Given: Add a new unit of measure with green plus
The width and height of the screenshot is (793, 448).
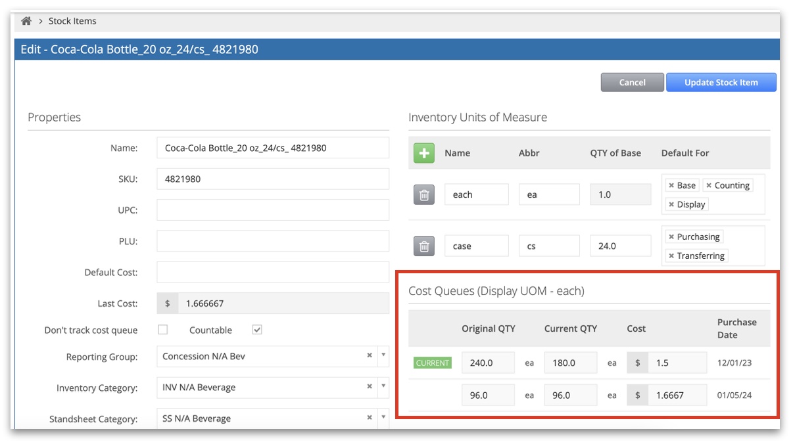Looking at the screenshot, I should (424, 153).
